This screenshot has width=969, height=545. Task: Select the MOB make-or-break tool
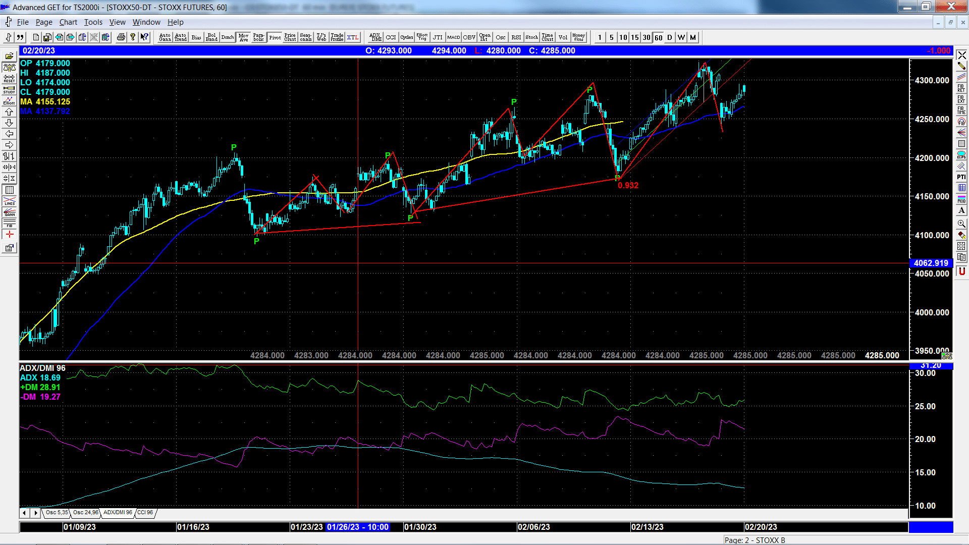961,199
